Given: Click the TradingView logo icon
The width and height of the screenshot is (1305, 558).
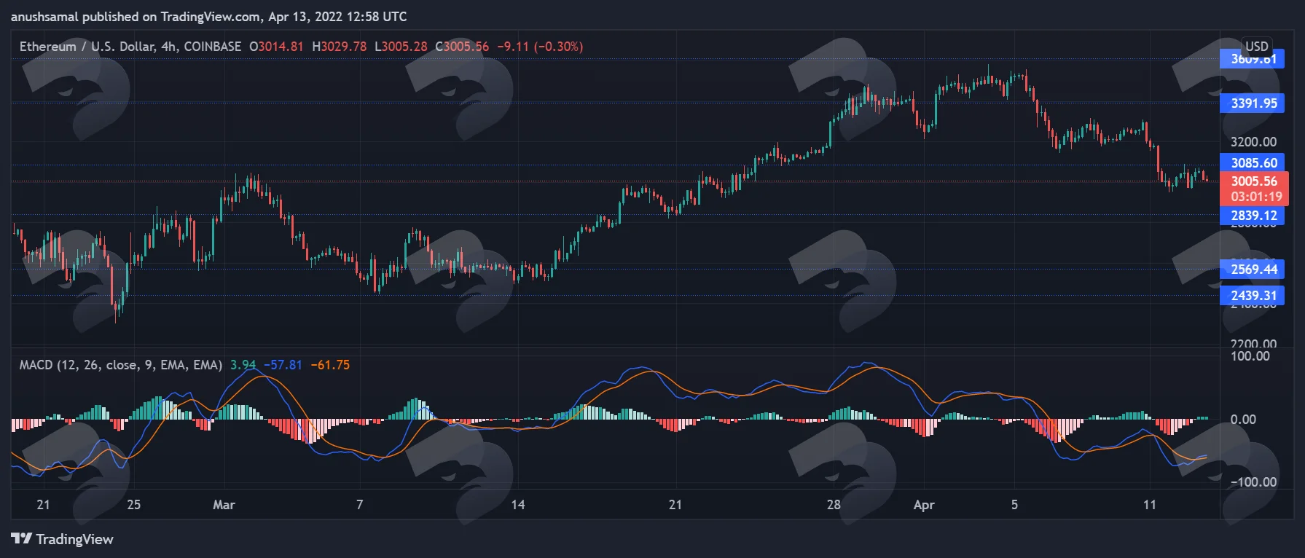Looking at the screenshot, I should pyautogui.click(x=21, y=539).
